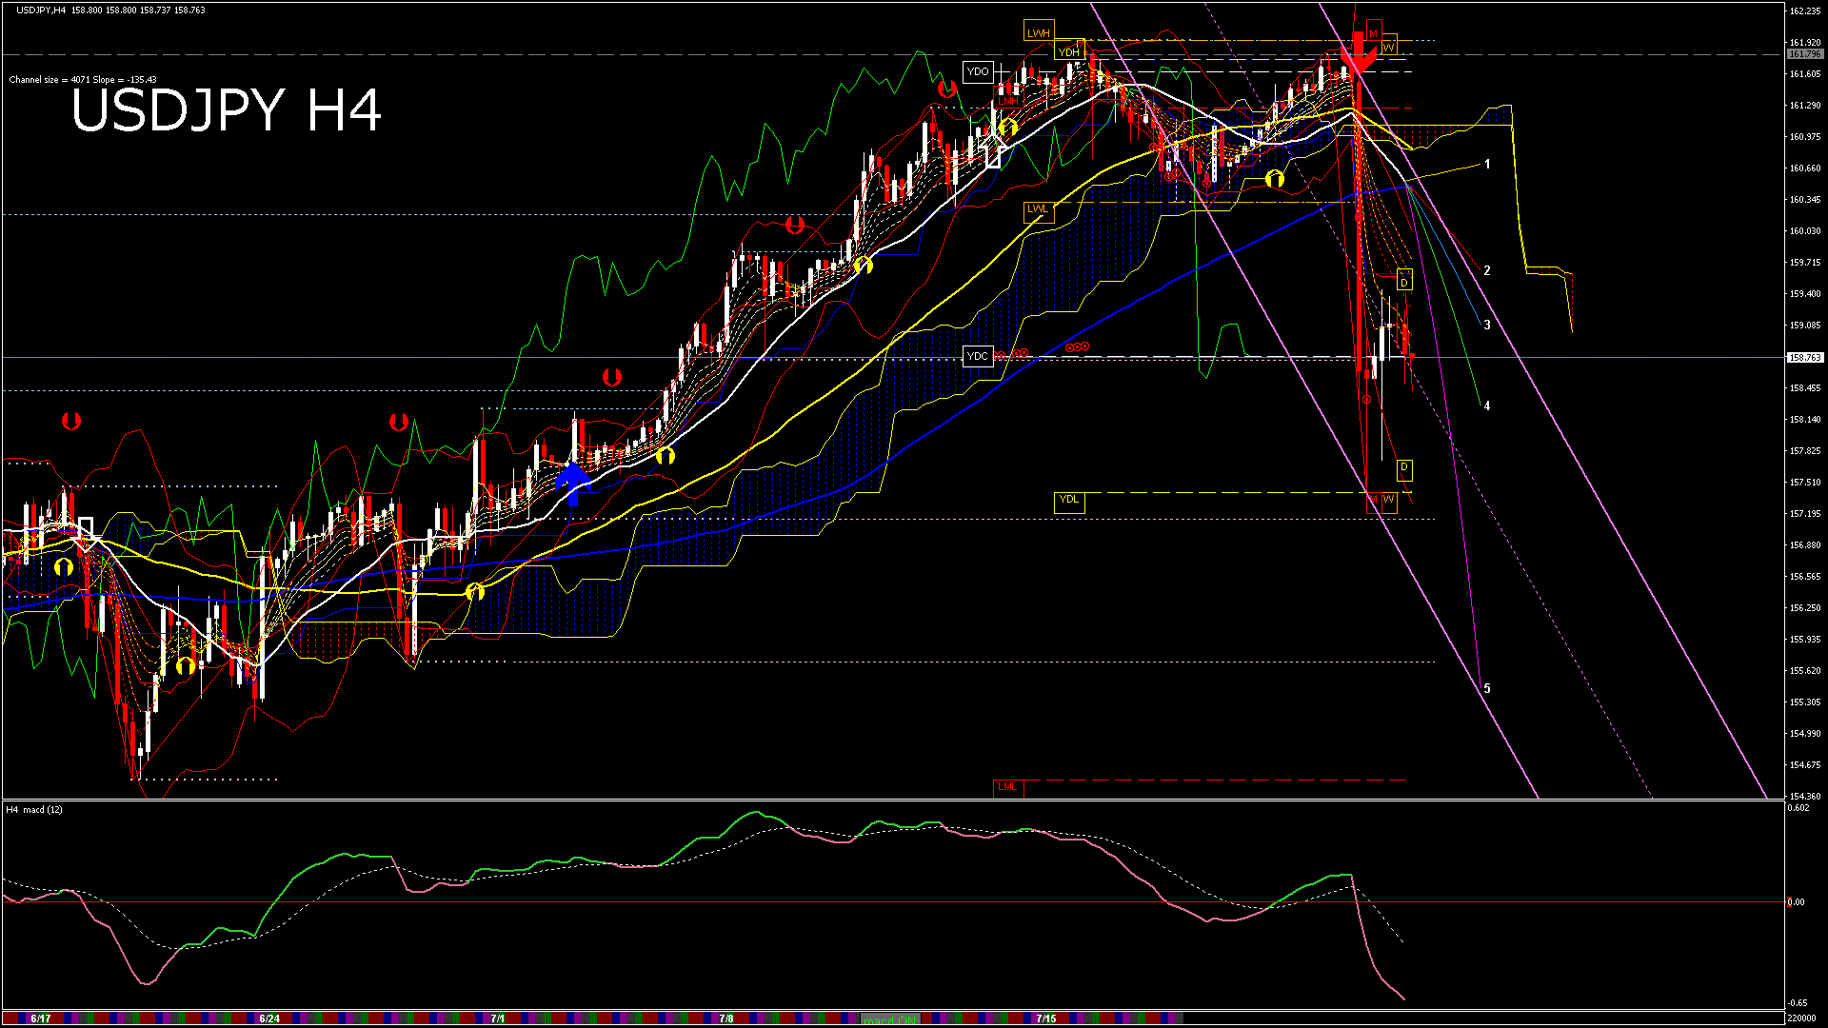Select the LWH level label
The image size is (1828, 1028).
click(x=1039, y=33)
